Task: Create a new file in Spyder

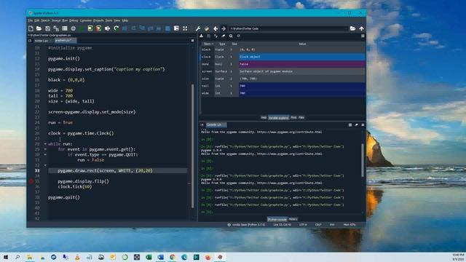Action: 31,28
